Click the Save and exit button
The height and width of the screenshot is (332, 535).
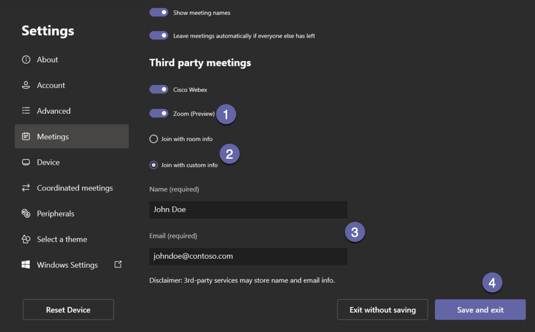pos(480,309)
